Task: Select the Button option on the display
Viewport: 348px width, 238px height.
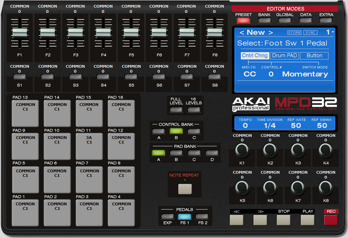Action: [x=314, y=55]
